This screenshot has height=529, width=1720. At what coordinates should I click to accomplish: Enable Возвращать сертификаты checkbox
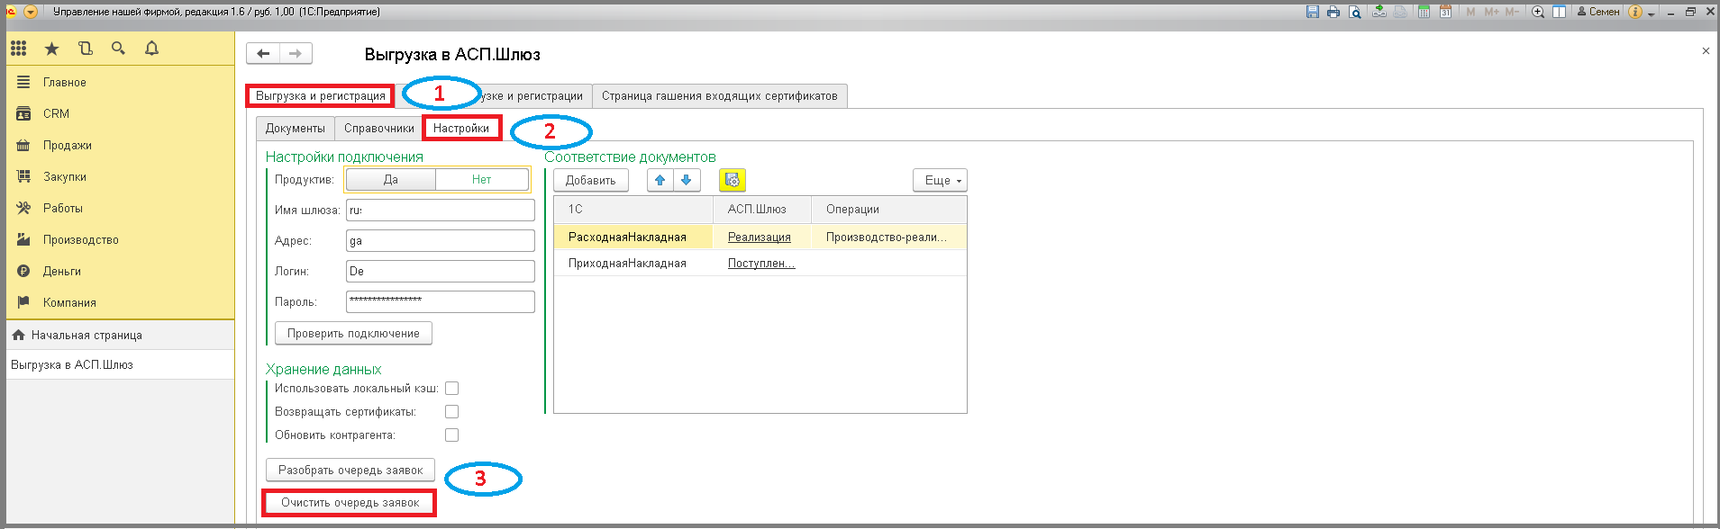point(452,412)
